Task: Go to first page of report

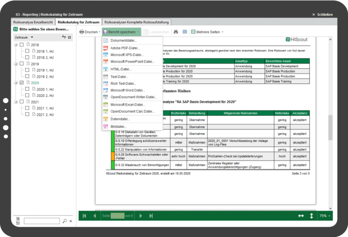Action: (84, 216)
